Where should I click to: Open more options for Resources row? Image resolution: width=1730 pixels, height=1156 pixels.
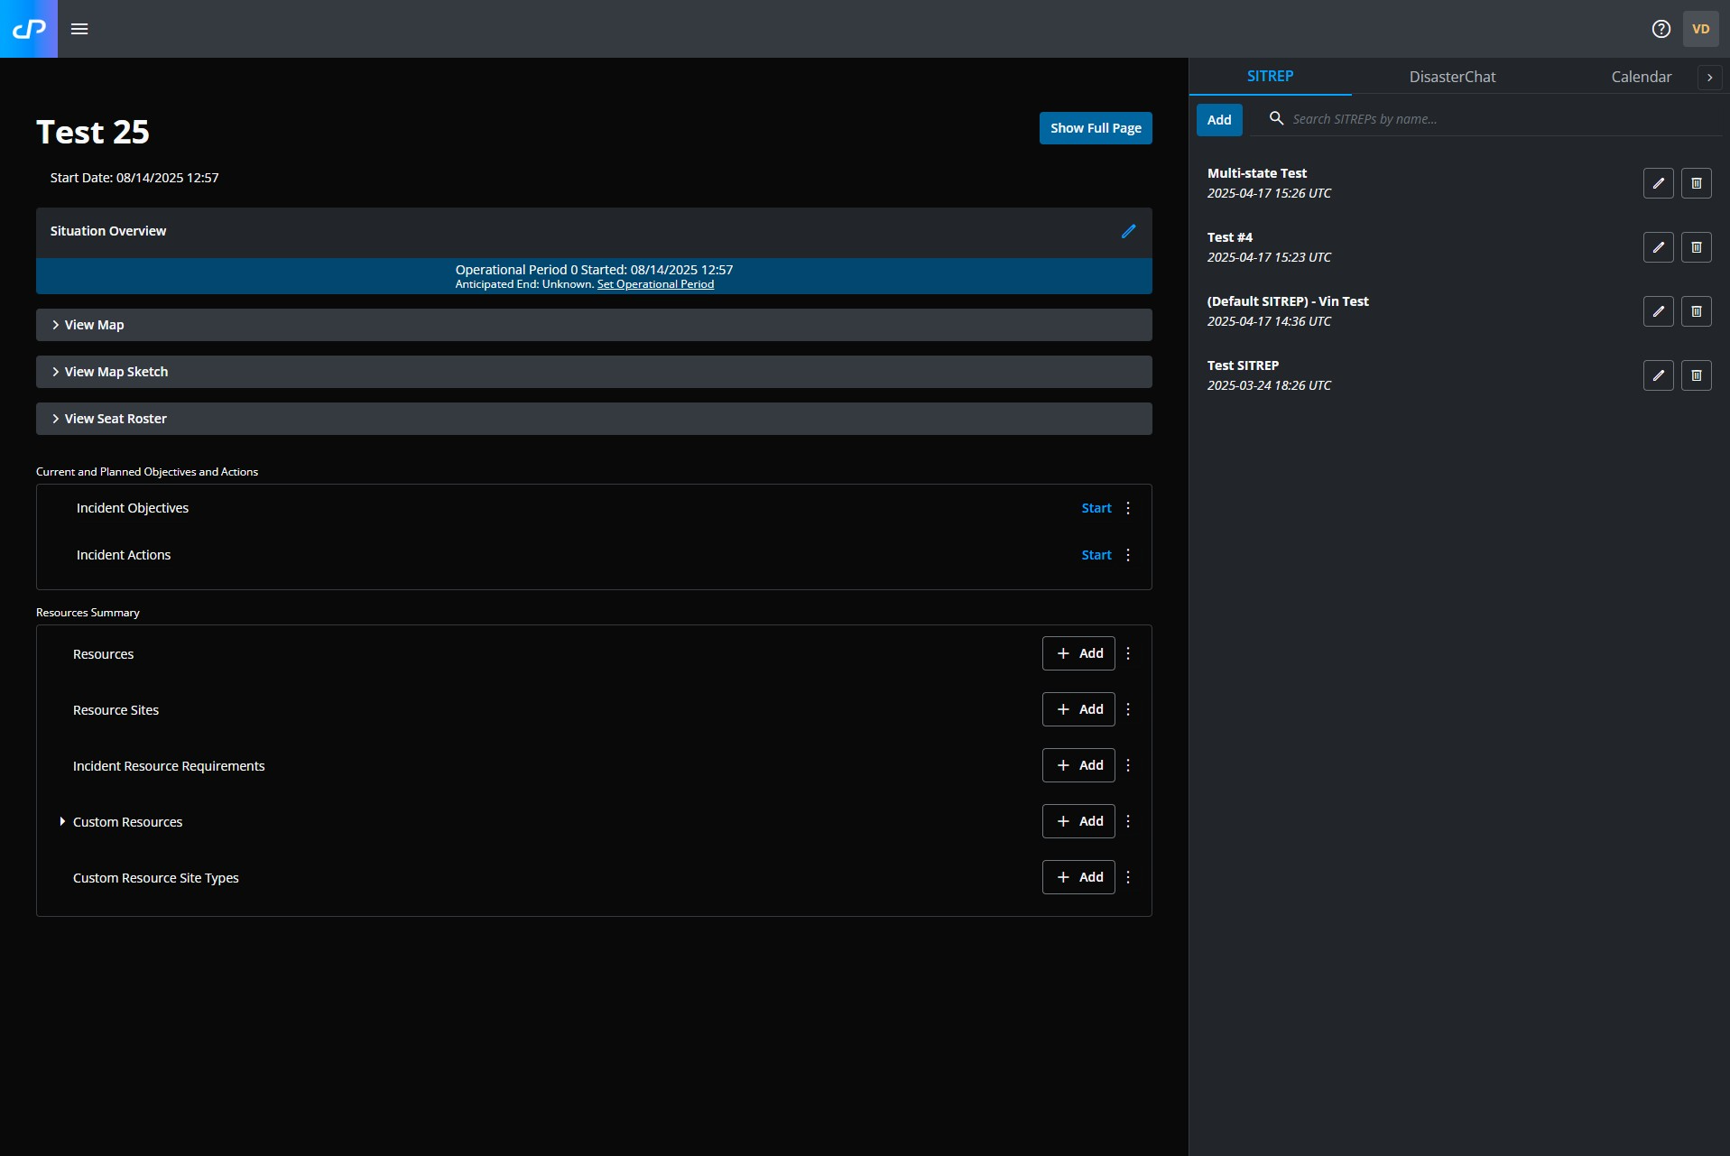tap(1128, 653)
